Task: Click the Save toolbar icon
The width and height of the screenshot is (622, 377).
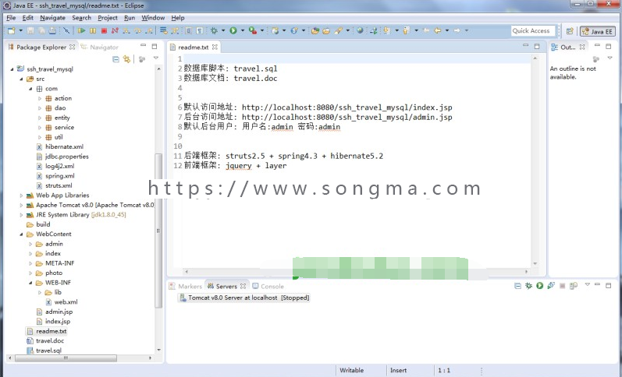Action: tap(30, 30)
